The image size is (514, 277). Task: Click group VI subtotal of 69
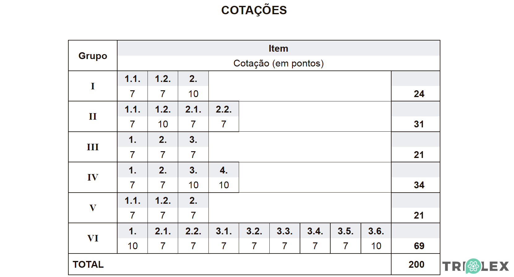point(419,246)
